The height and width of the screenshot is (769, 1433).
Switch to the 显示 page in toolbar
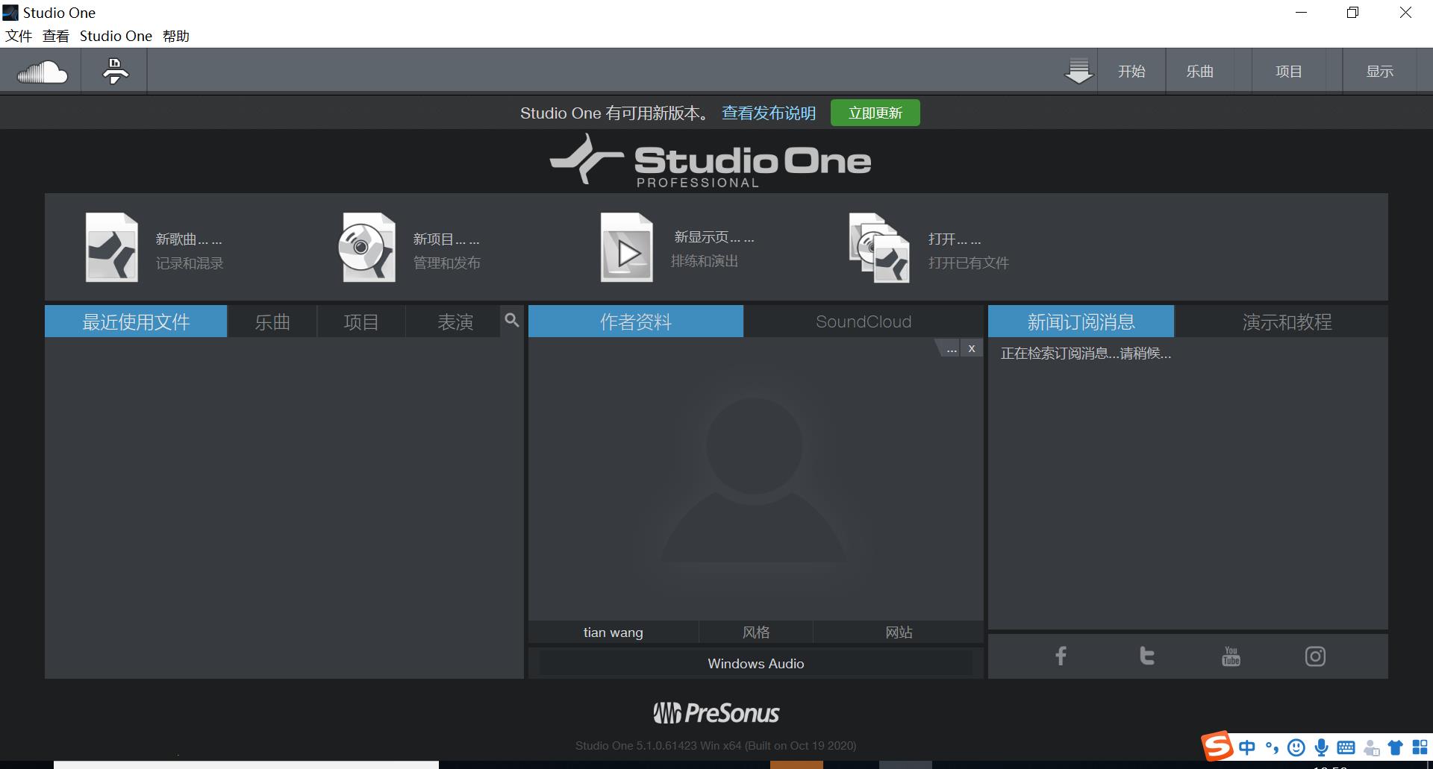pos(1380,72)
